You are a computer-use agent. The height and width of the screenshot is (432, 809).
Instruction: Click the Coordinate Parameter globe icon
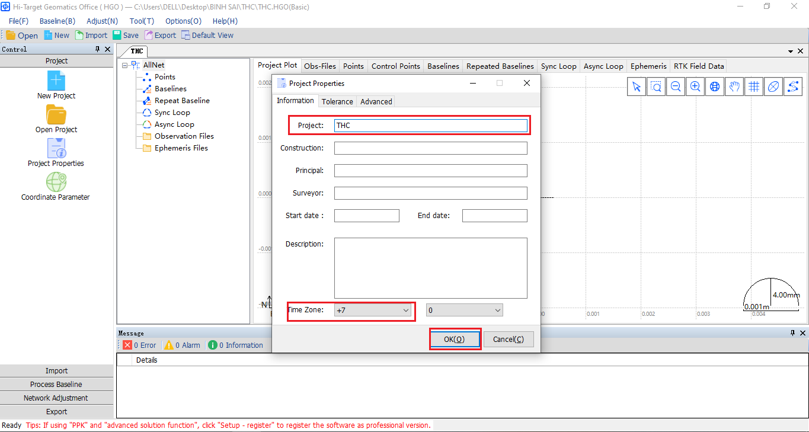[x=56, y=183]
